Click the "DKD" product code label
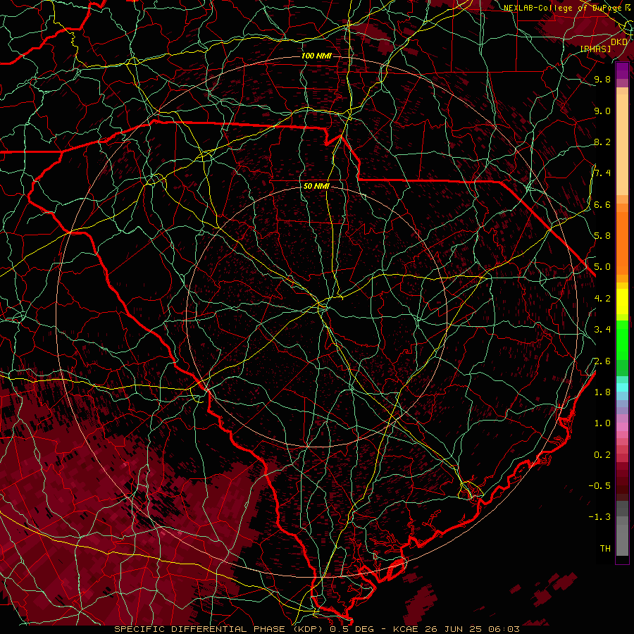Screen dimensions: 634x634 619,42
